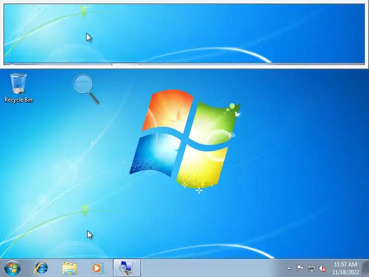Open the clock showing 11:57 AM
The width and height of the screenshot is (369, 277).
tap(345, 268)
